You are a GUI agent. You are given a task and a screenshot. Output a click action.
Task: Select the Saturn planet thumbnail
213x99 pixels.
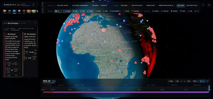pos(34,11)
